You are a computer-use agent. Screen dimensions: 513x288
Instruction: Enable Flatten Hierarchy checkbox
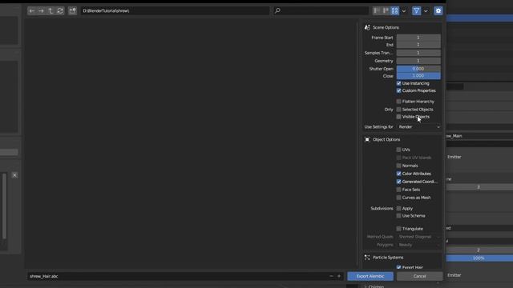(398, 102)
